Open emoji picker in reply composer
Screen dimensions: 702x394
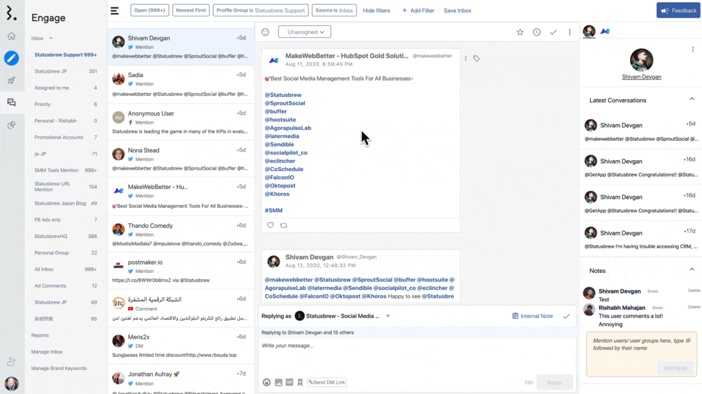point(267,382)
